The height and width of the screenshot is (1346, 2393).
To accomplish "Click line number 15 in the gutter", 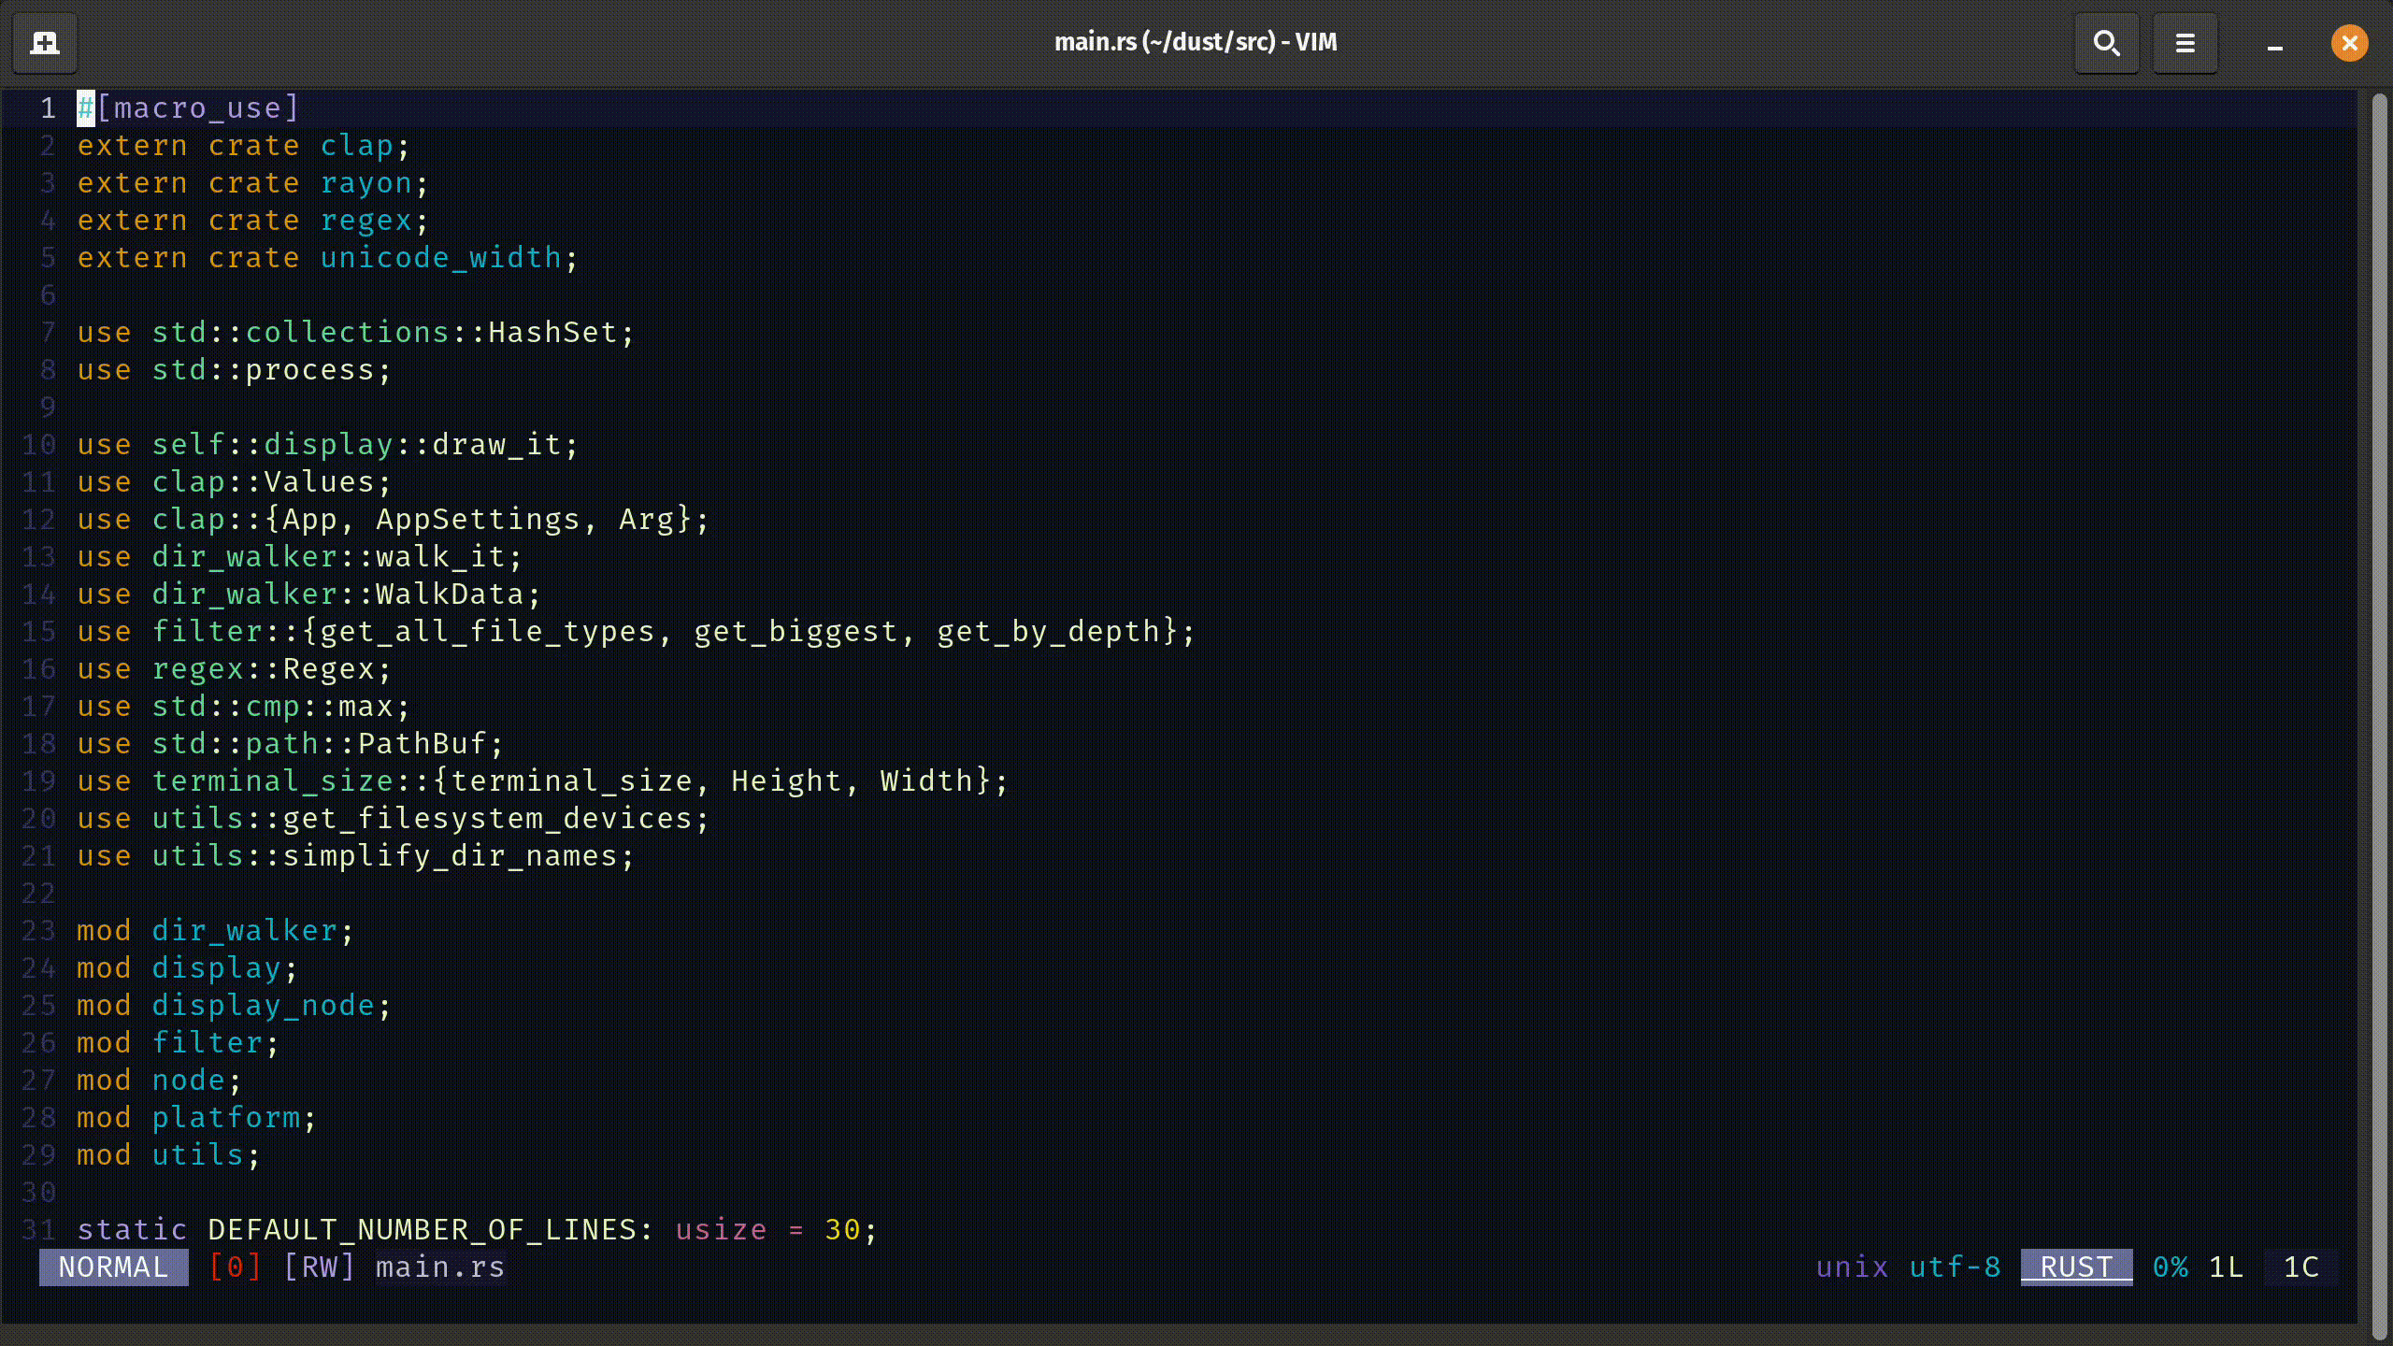I will point(38,631).
